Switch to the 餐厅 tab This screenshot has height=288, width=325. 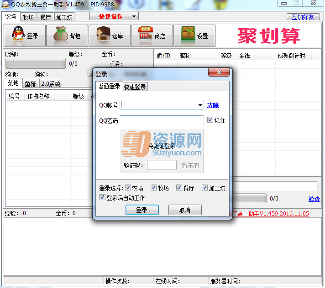[46, 17]
